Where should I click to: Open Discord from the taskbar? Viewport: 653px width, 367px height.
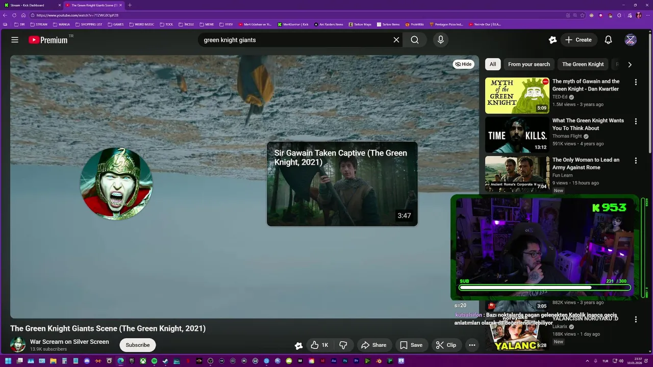(87, 361)
